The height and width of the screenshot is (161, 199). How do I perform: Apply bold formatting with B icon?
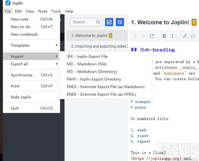[164, 36]
